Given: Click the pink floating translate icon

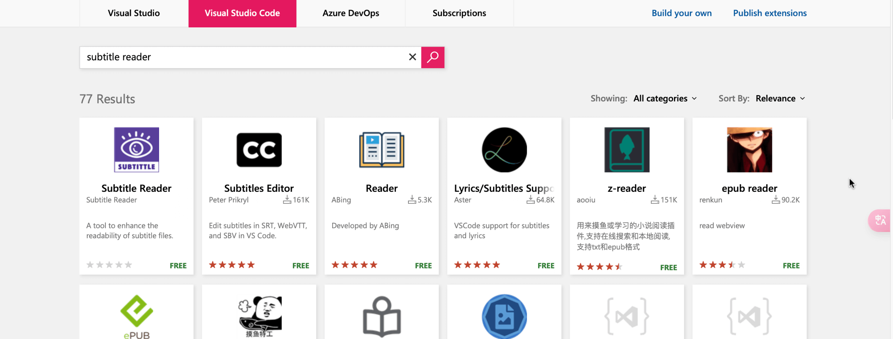Looking at the screenshot, I should coord(880,221).
